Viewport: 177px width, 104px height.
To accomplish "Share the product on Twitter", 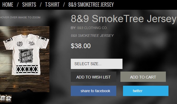I will (x=146, y=91).
